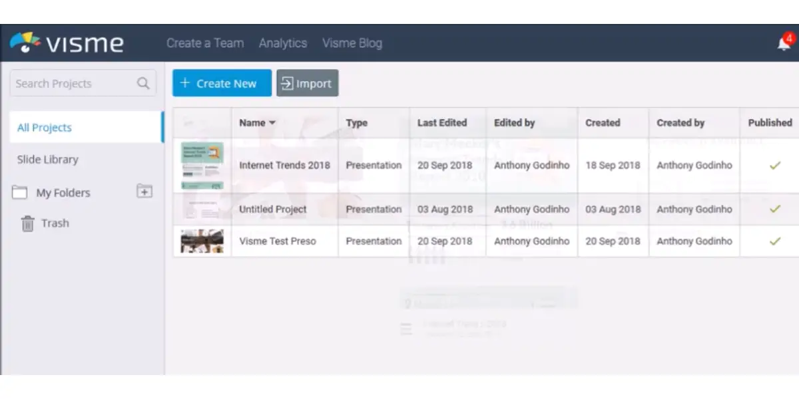
Task: Select All Projects in sidebar
Action: [86, 127]
